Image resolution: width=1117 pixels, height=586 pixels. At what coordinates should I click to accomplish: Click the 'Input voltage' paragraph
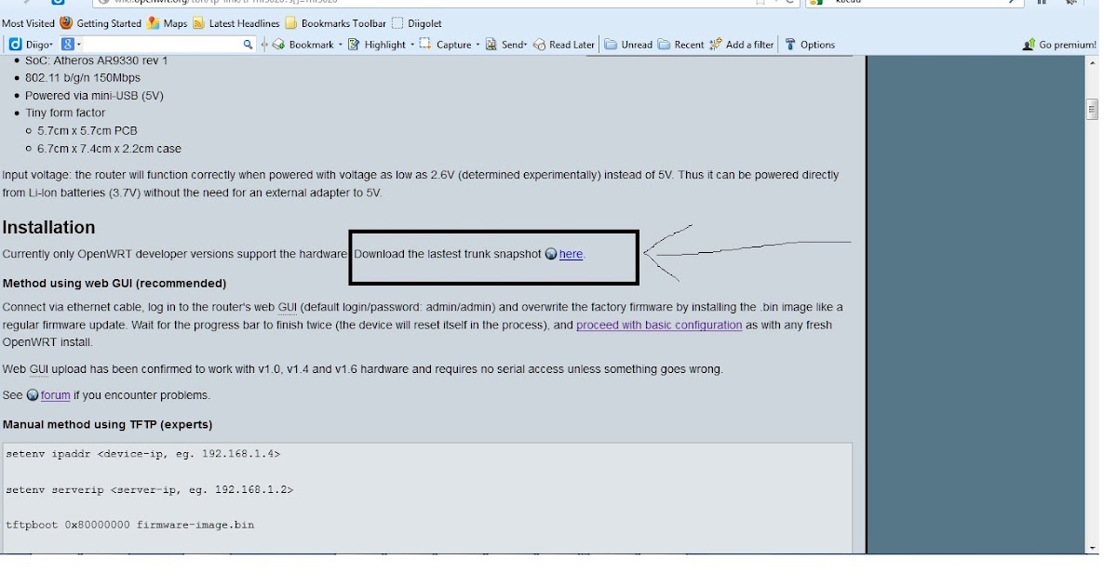point(421,184)
